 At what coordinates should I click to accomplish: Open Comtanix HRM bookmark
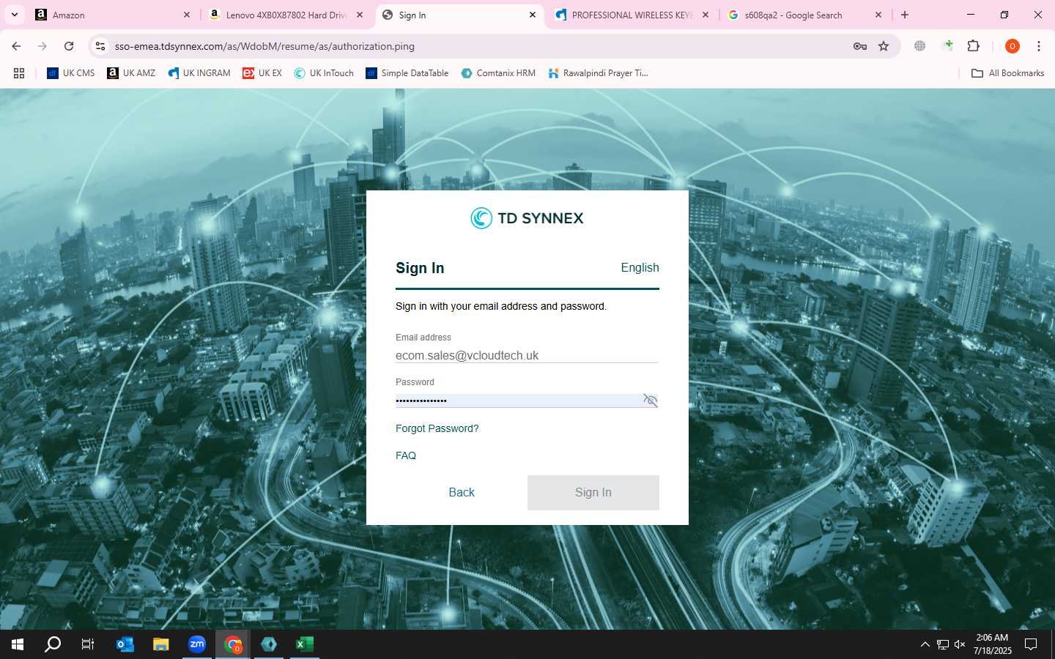pos(498,73)
